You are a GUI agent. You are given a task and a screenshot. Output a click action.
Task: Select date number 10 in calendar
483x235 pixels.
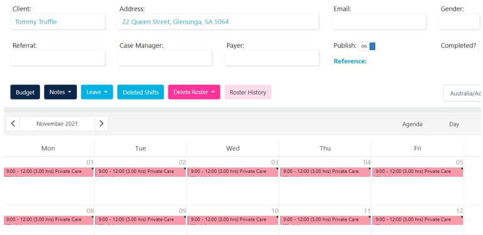click(275, 211)
